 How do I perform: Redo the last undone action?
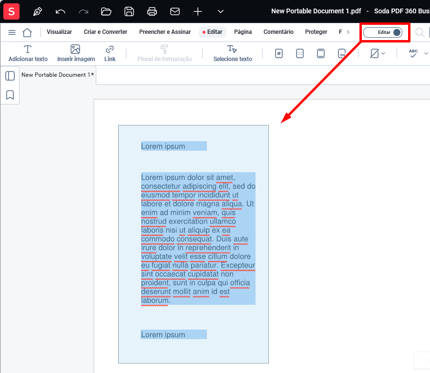tap(83, 11)
